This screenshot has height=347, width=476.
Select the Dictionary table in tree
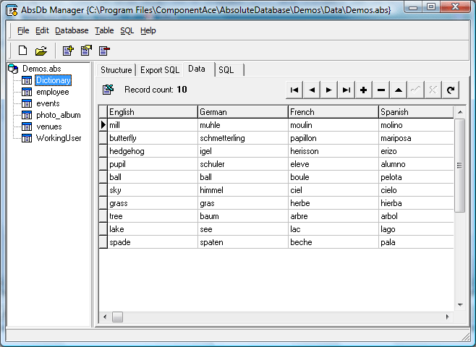(53, 80)
